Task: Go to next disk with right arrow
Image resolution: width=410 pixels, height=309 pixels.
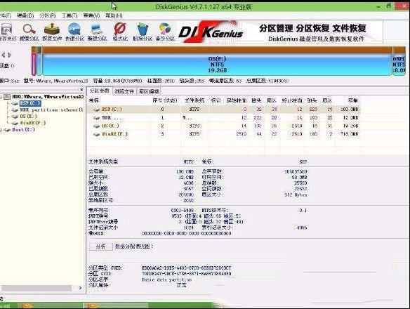Action: pos(9,55)
